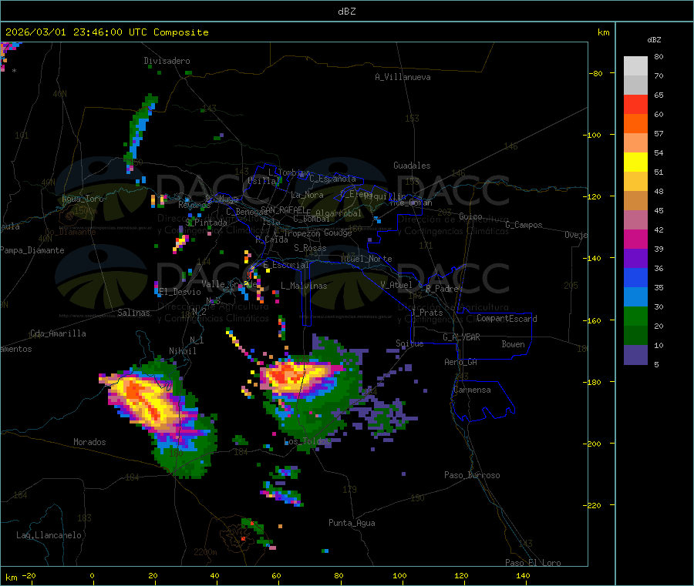
Task: Click the "Cda_Amarilla" label
Action: coord(58,333)
